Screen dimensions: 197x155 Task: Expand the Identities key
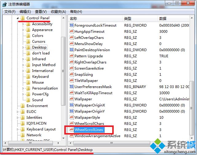pos(18,118)
